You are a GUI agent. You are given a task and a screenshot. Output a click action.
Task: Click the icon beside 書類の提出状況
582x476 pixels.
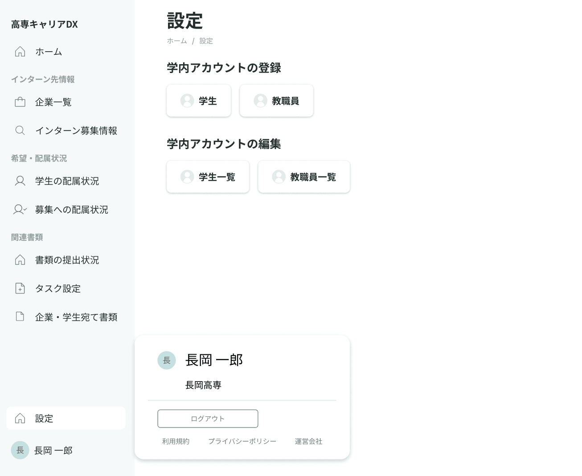coord(20,260)
